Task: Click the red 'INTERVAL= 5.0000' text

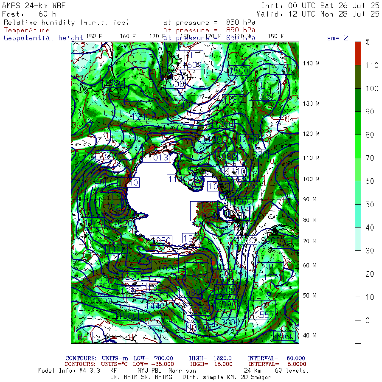Action: click(277, 364)
